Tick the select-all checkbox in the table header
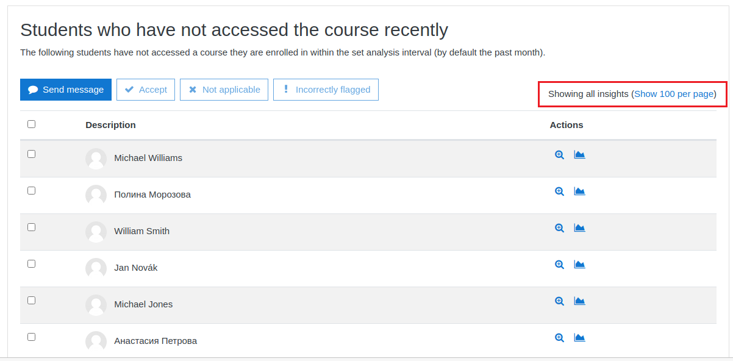Screen dimensions: 733x361 coord(32,124)
